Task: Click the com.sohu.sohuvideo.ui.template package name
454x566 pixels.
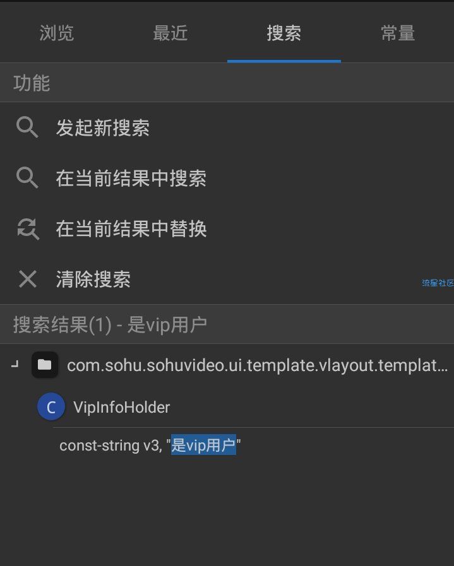Action: coord(257,365)
